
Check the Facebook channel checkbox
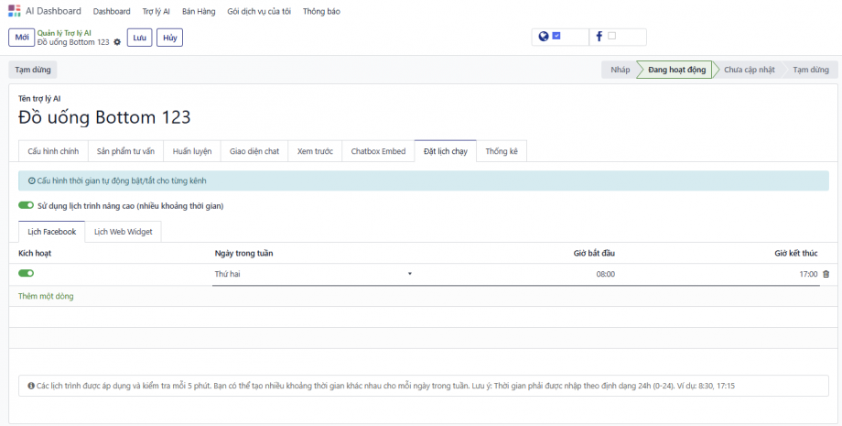tap(612, 37)
